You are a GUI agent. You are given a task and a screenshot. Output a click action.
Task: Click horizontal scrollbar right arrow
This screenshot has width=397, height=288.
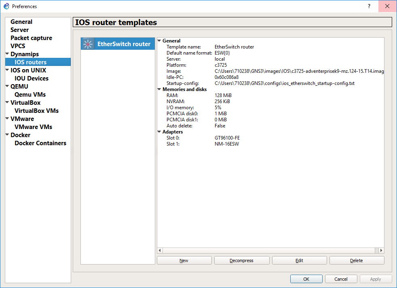click(381, 250)
